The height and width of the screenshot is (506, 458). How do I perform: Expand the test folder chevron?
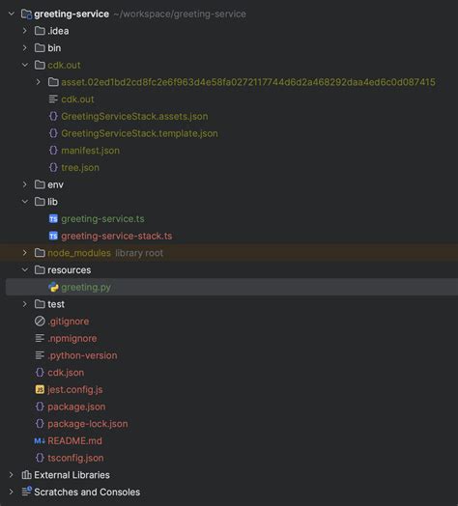(x=25, y=304)
